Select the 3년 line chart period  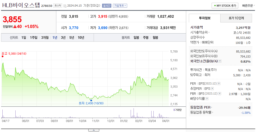(x=63, y=38)
